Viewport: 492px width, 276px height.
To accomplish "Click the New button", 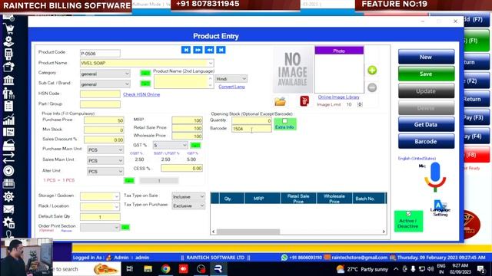I will (426, 57).
